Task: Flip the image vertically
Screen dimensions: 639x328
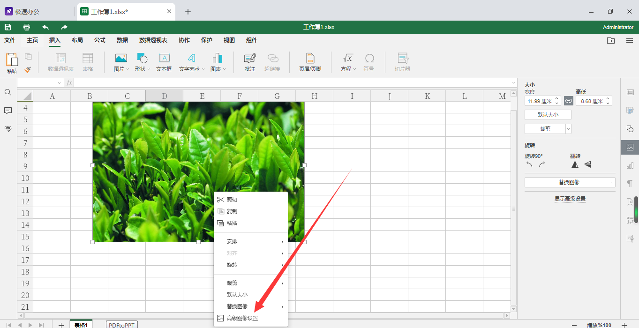Action: click(x=587, y=164)
